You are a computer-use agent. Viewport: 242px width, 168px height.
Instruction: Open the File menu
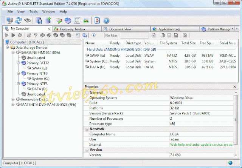(10, 12)
